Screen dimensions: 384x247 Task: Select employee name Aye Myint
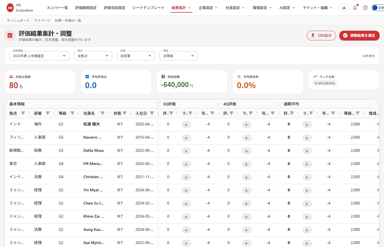(94, 243)
